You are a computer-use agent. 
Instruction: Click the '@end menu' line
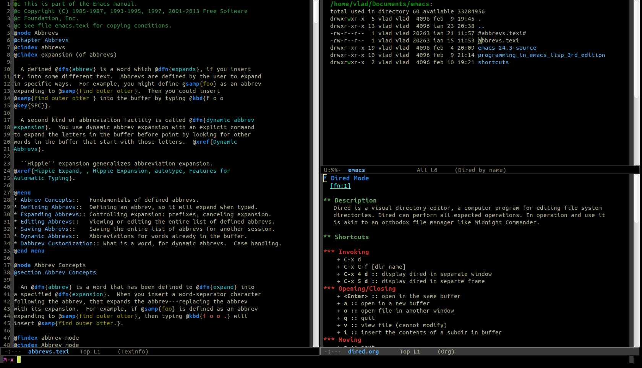point(29,251)
